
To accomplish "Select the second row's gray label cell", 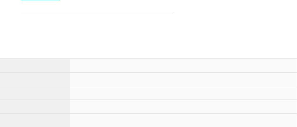I will click(35, 79).
